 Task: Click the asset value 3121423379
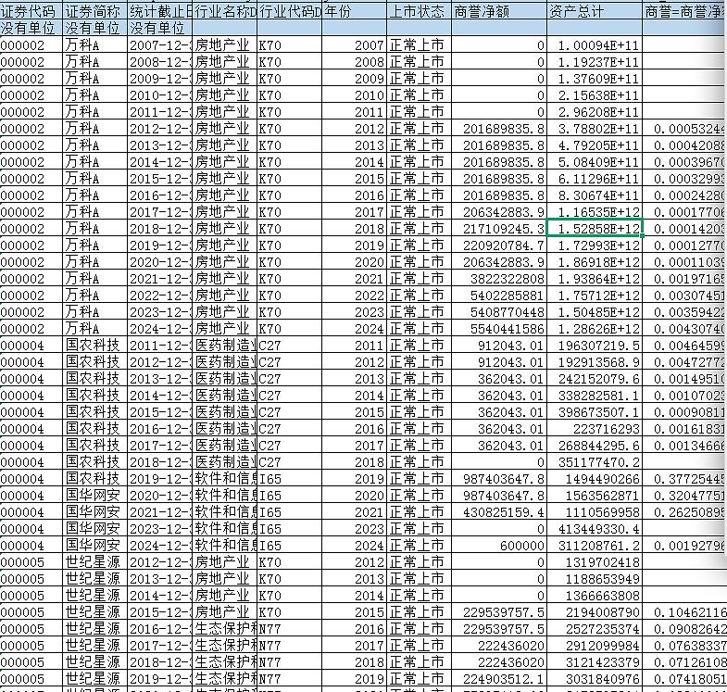[595, 661]
